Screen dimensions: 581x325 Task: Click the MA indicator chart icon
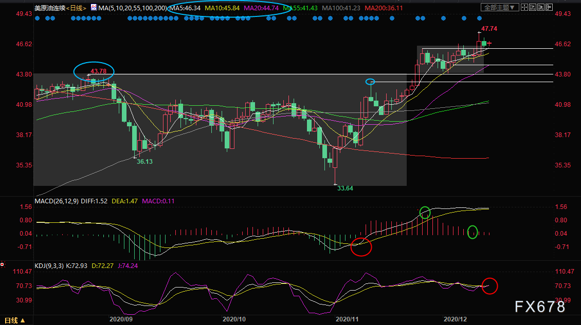pos(94,7)
